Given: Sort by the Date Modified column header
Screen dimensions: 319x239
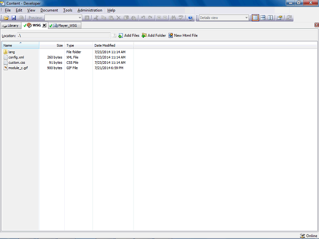Looking at the screenshot, I should (x=113, y=45).
